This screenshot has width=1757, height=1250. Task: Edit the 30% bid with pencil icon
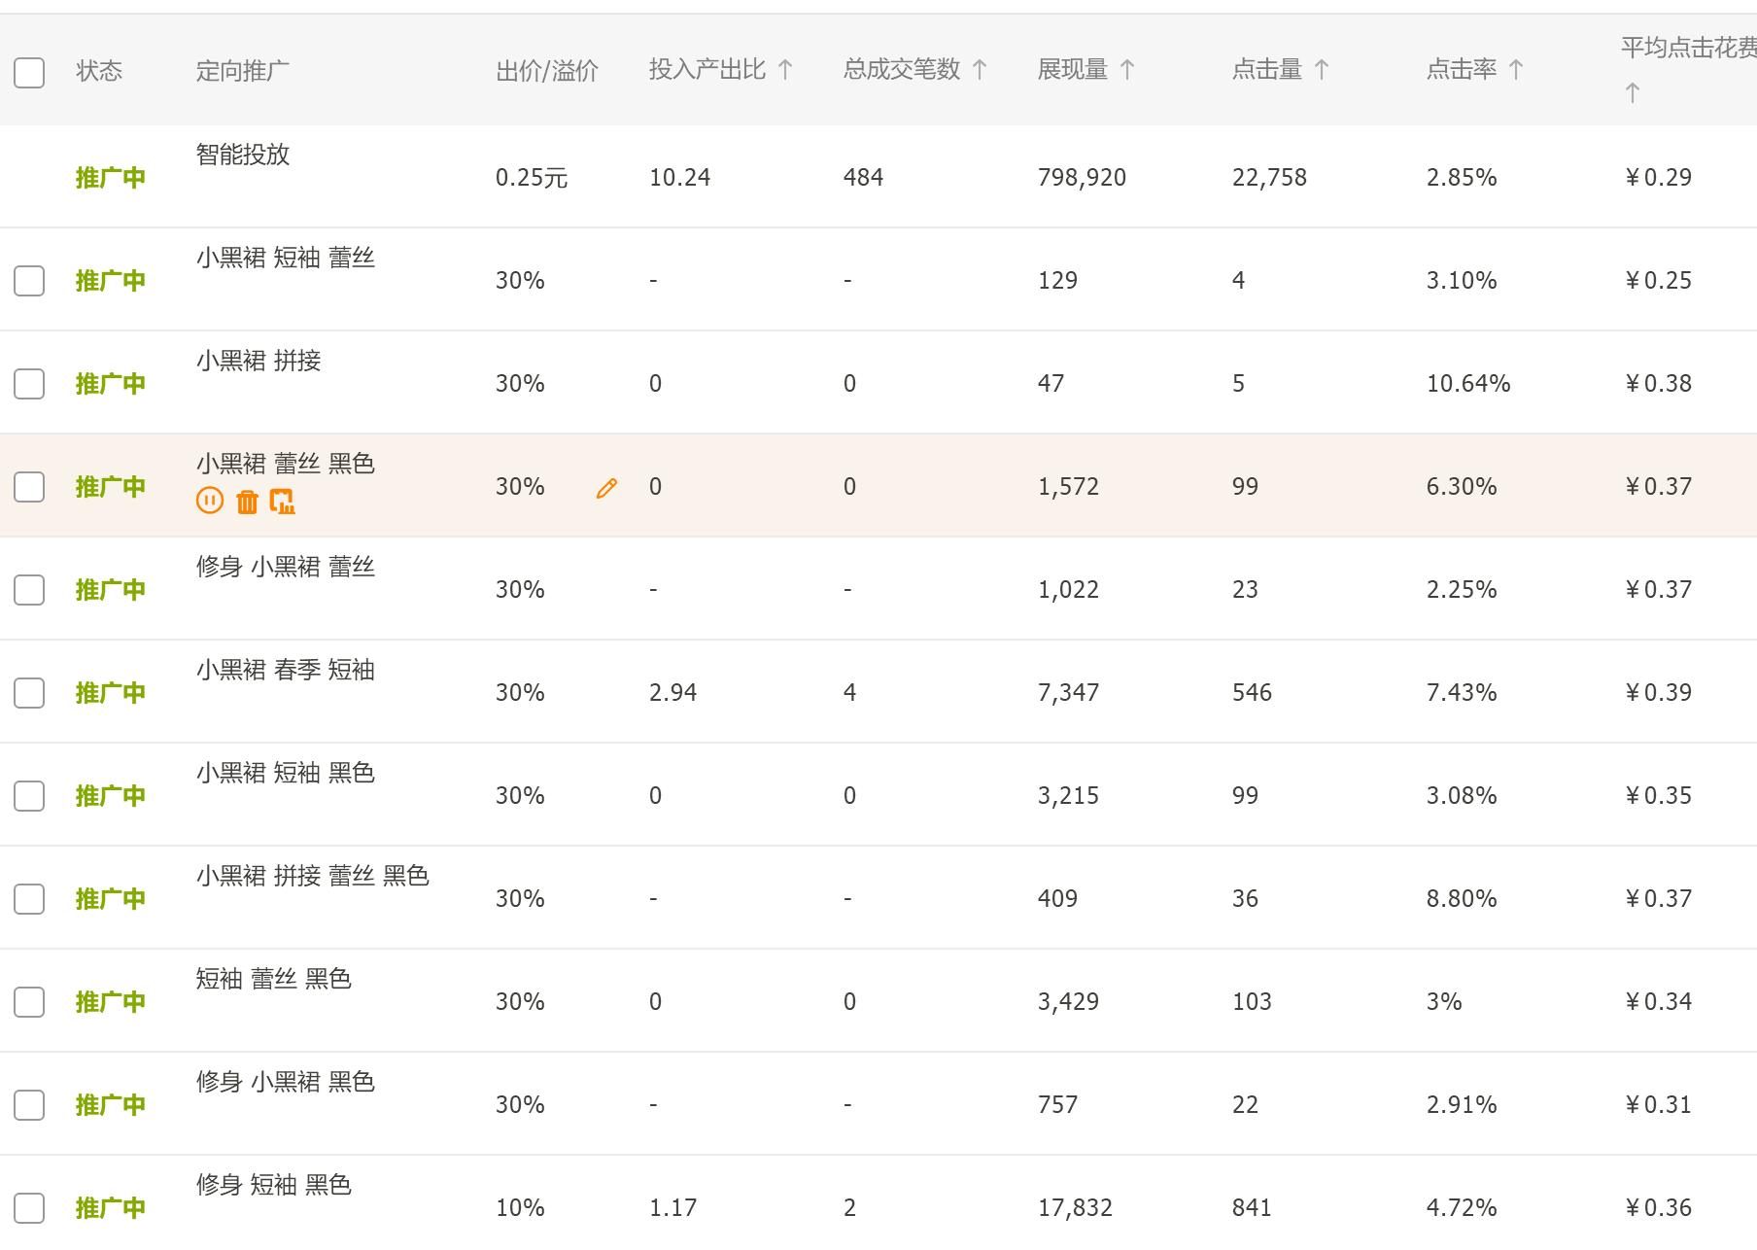click(606, 488)
